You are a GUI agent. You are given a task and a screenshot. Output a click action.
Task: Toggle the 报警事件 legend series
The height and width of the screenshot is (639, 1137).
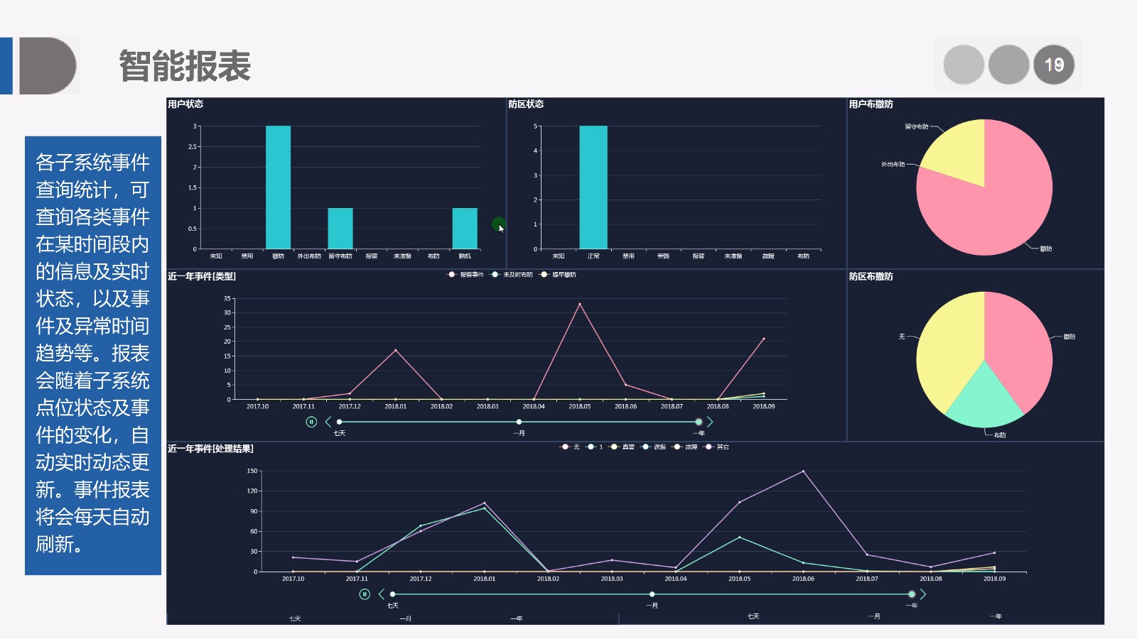(465, 275)
